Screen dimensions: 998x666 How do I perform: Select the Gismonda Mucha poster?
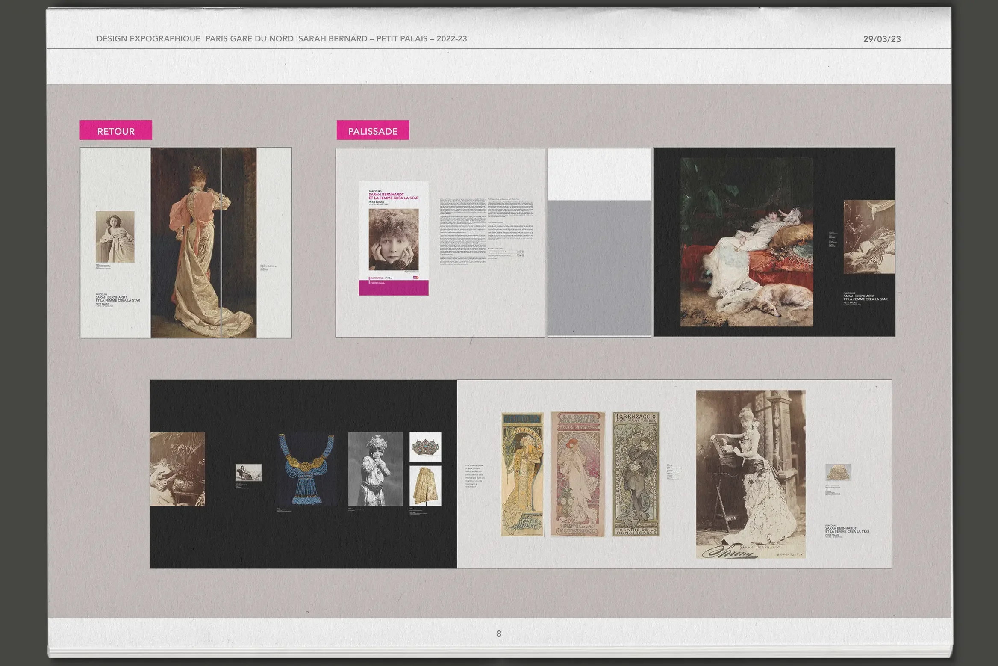[x=522, y=474]
